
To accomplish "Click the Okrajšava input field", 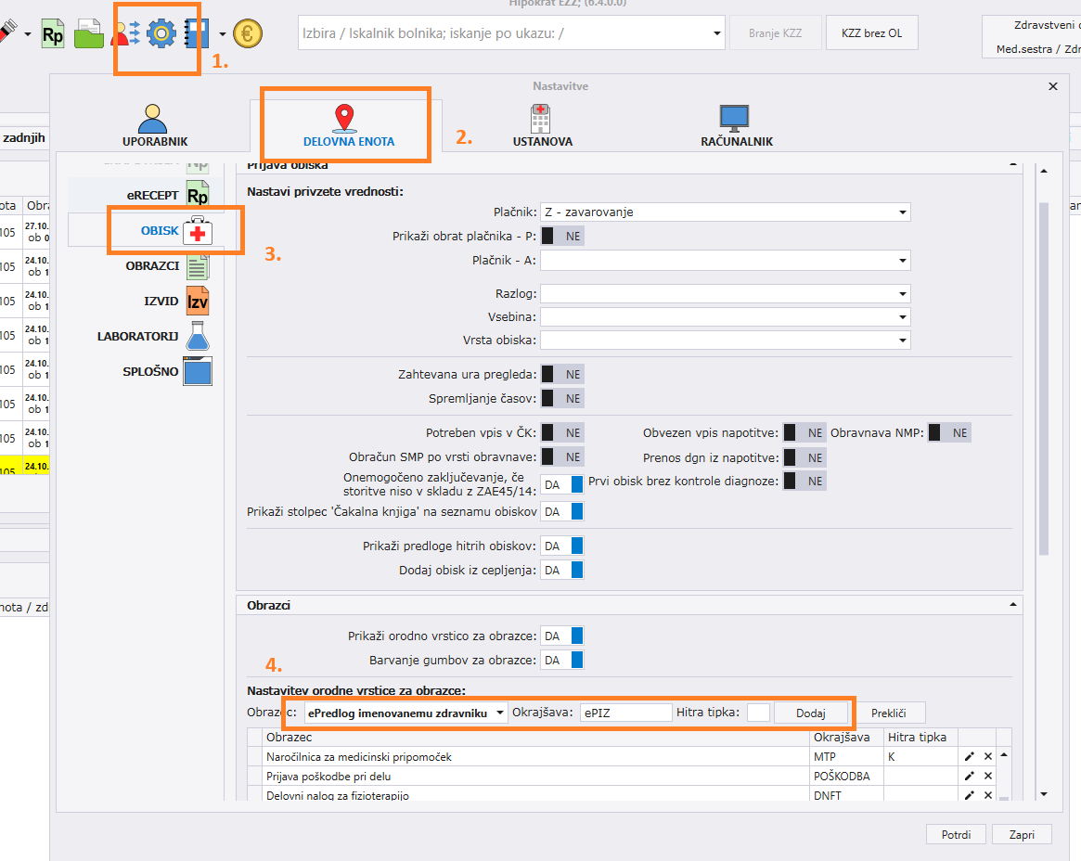I will (625, 713).
